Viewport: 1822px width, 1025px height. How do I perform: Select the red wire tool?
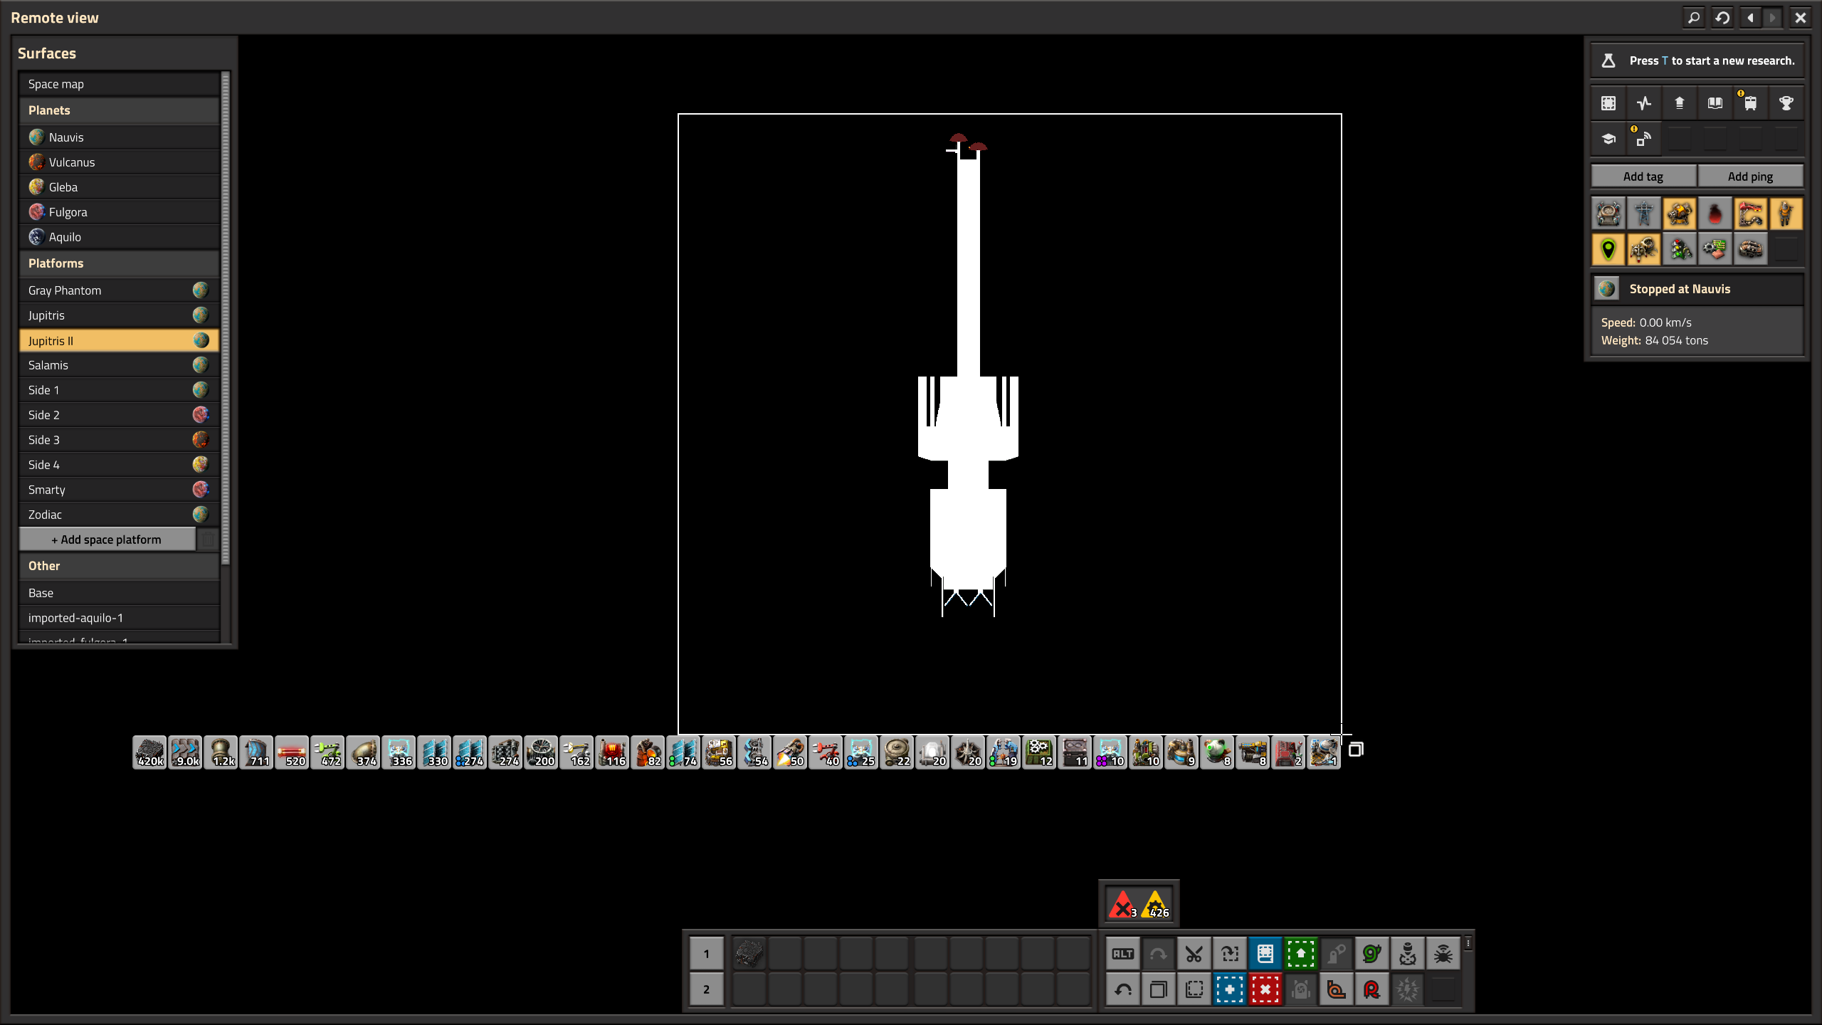tap(1371, 989)
